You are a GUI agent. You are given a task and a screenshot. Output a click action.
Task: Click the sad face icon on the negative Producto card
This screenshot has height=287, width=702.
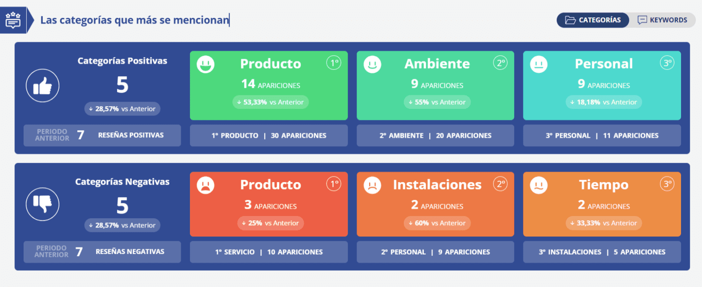tap(205, 185)
